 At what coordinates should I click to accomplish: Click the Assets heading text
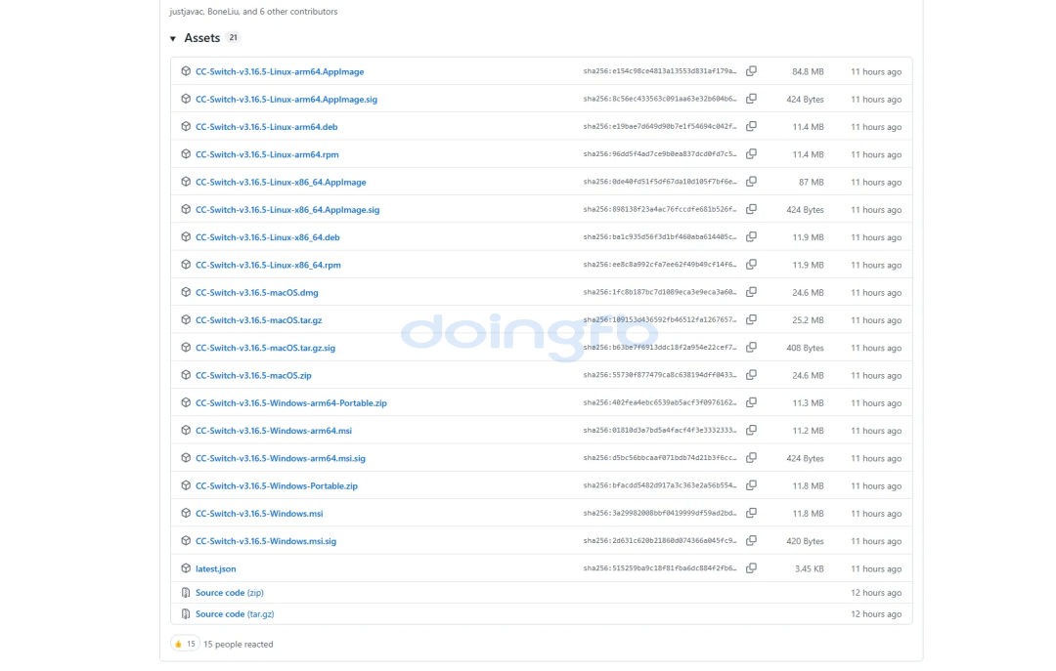202,38
